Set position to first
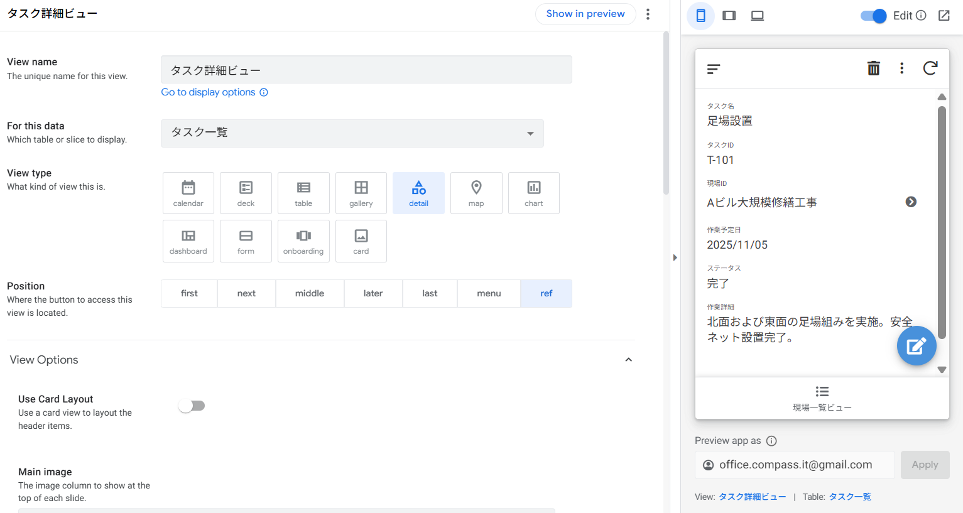The height and width of the screenshot is (513, 963). coord(189,293)
